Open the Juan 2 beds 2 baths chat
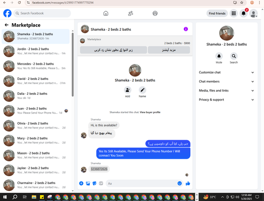Image resolution: width=264 pixels, height=201 pixels. tap(35, 111)
